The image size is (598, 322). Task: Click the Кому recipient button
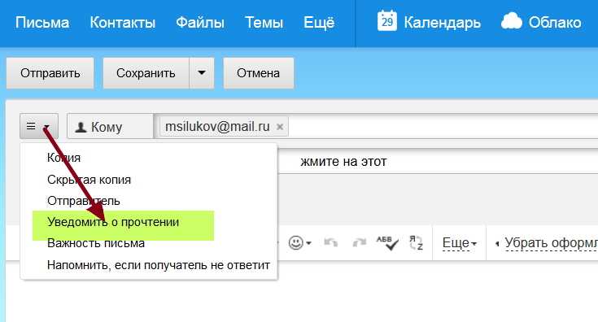(x=110, y=127)
